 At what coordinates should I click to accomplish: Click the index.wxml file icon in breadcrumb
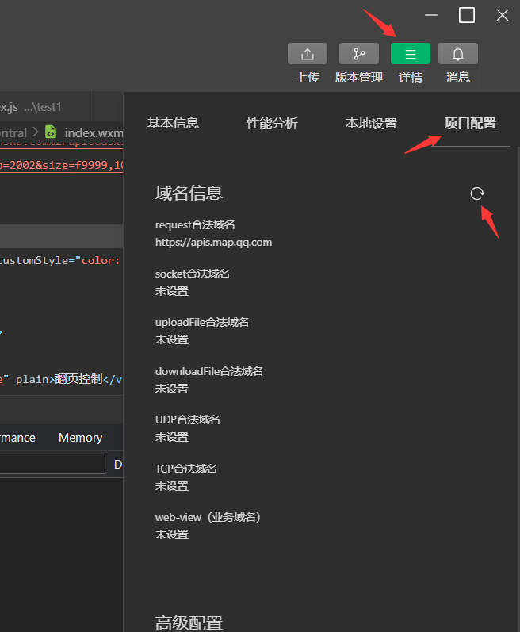click(x=51, y=132)
